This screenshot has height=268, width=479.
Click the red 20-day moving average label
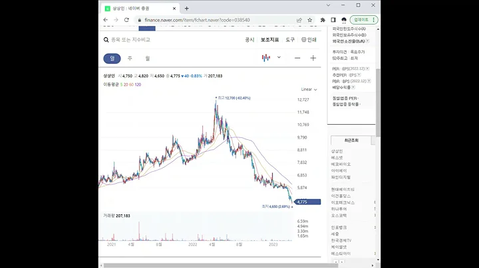[x=126, y=85]
